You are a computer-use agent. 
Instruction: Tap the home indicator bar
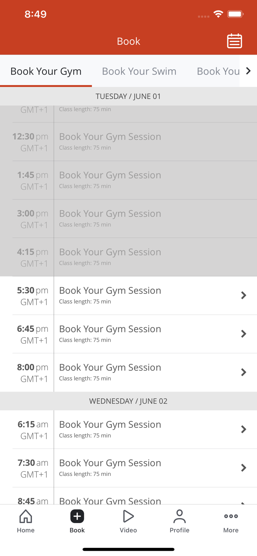click(128, 549)
